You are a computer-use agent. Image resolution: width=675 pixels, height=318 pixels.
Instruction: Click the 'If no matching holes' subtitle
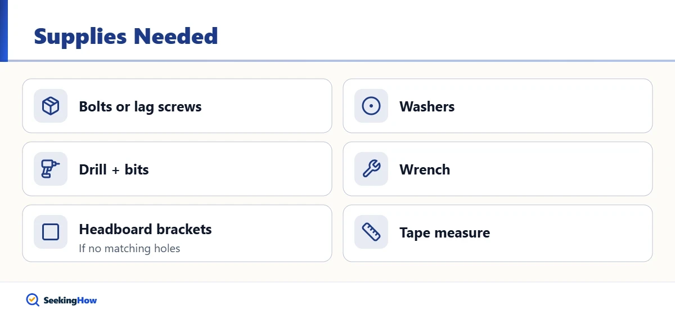click(x=129, y=248)
